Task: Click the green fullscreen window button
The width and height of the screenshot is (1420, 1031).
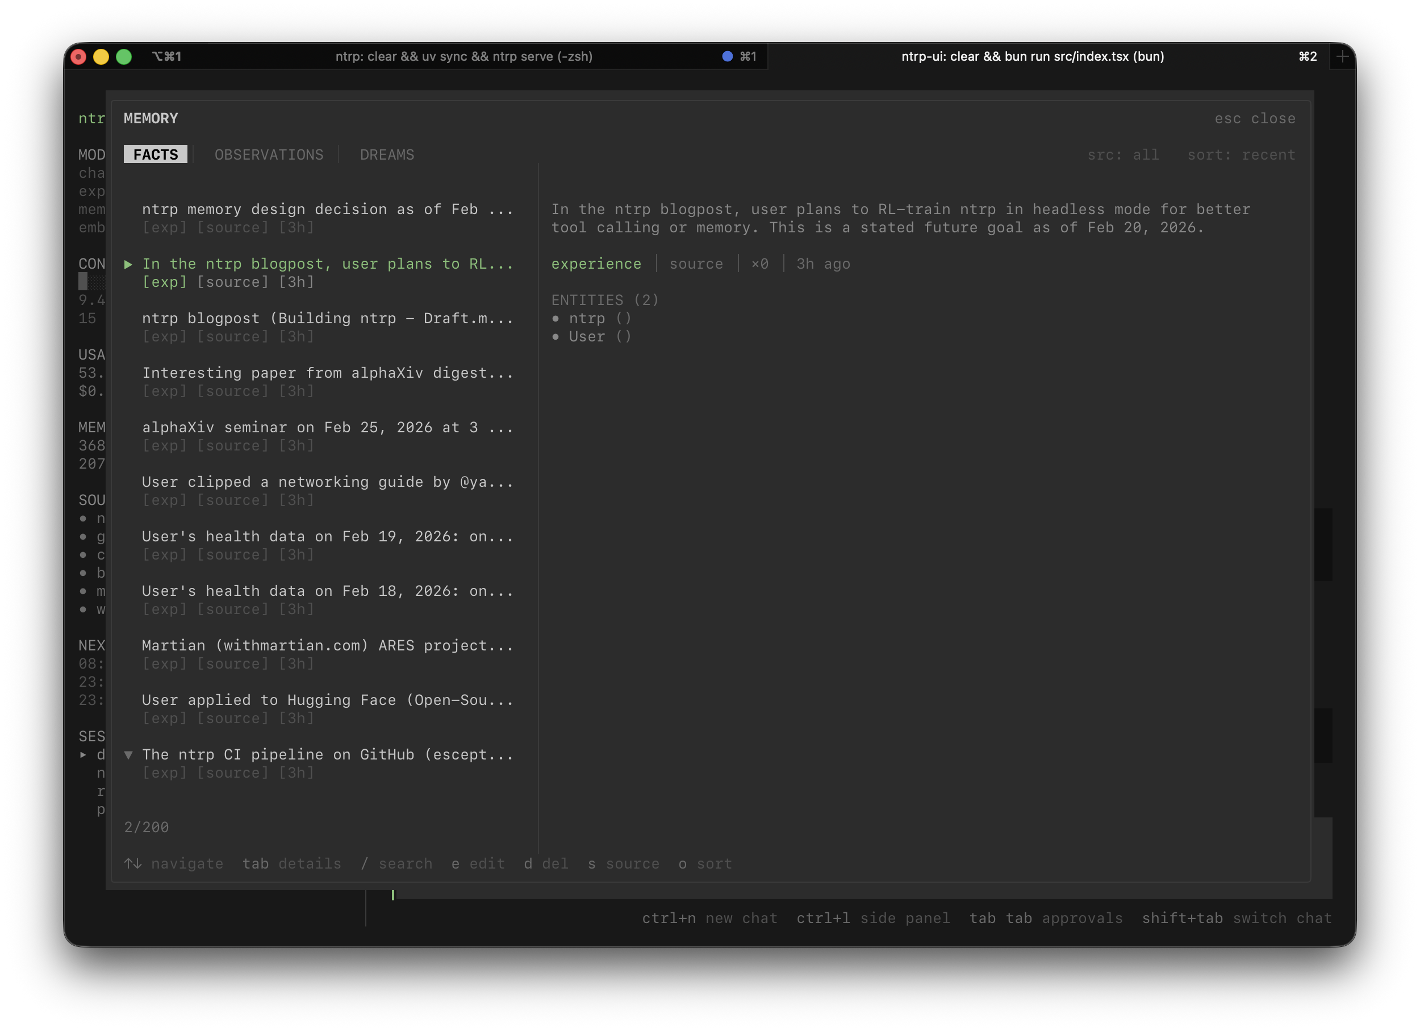Action: click(124, 57)
